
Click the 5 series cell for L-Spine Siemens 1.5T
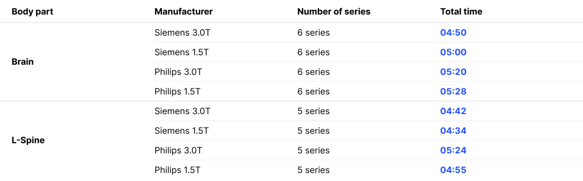click(x=314, y=131)
